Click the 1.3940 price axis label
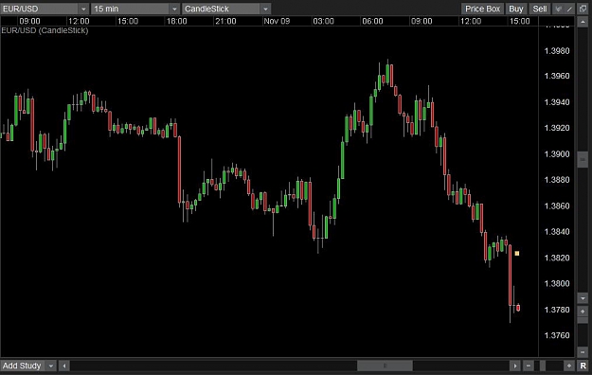Screen dimensions: 592x375 point(557,102)
